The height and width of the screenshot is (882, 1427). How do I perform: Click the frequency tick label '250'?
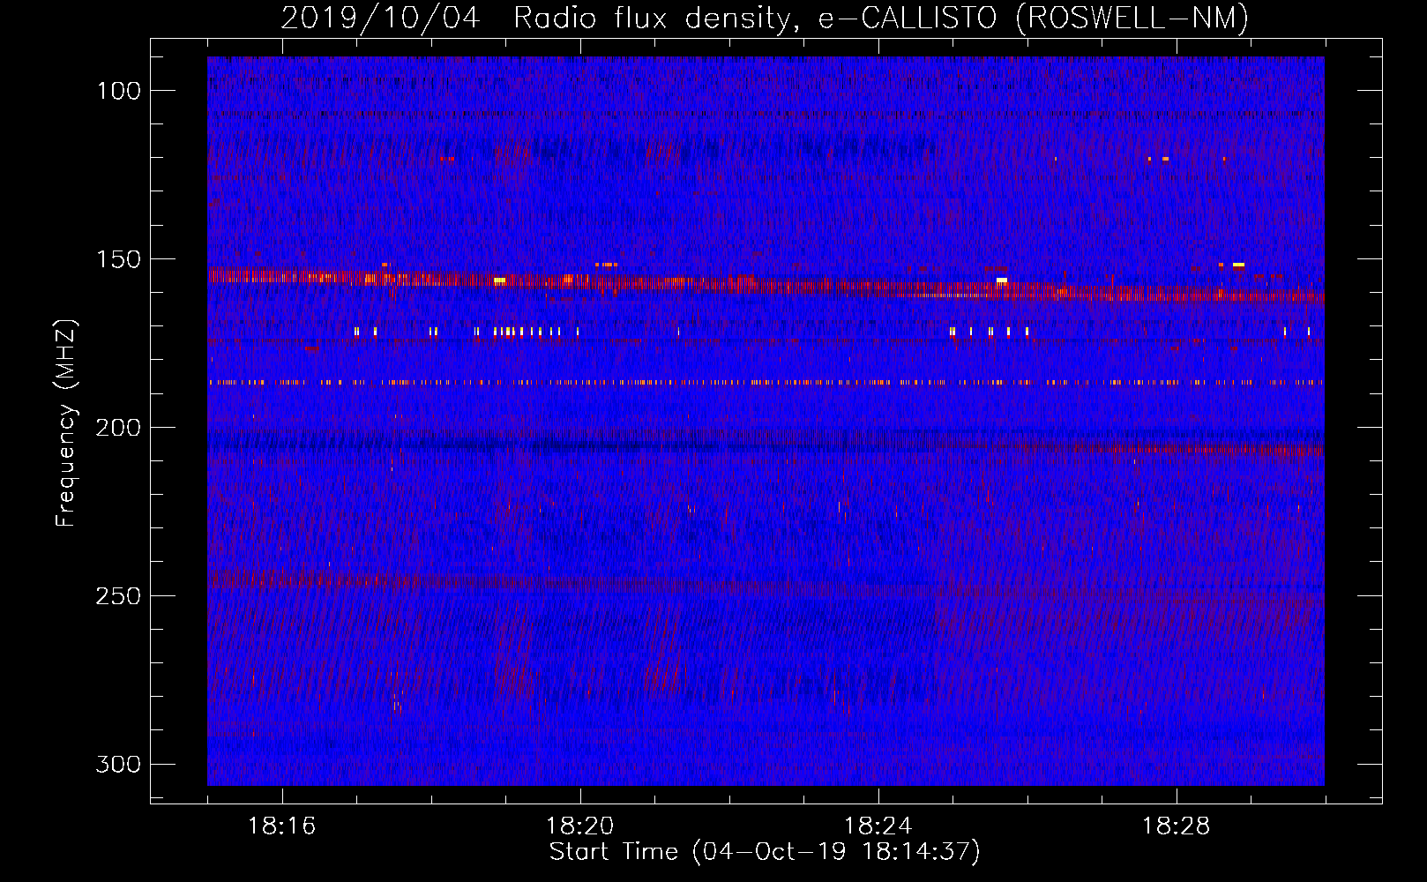pyautogui.click(x=118, y=596)
